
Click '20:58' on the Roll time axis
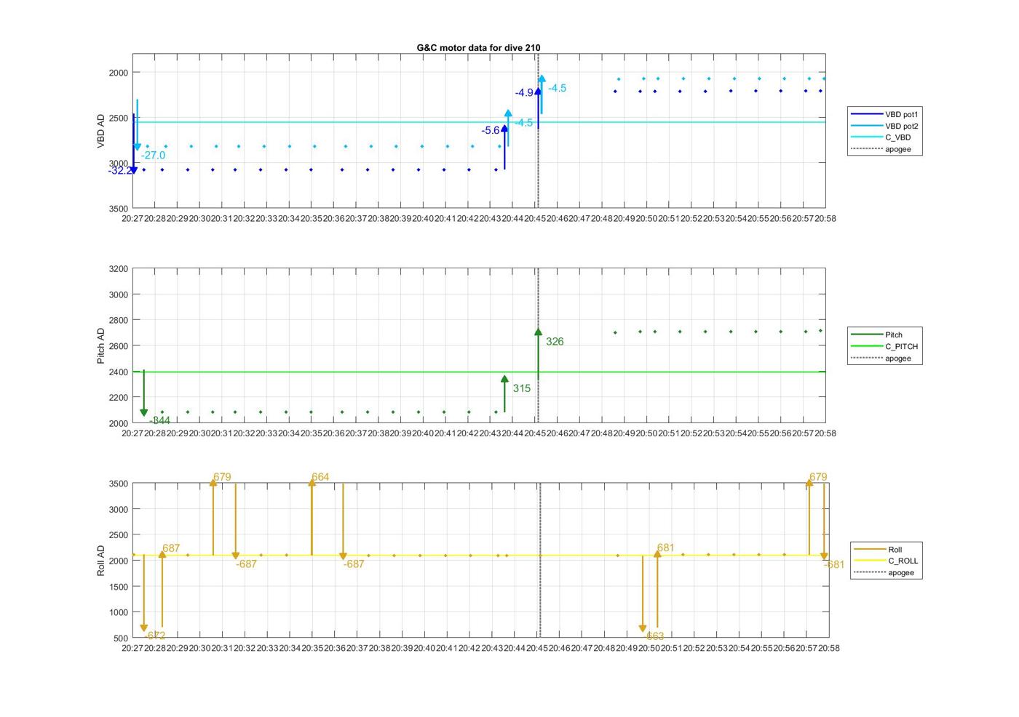click(x=828, y=648)
